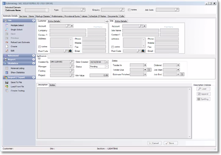The image size is (221, 155).
Task: Open the Date Created dropdown
Action: [x=107, y=62]
